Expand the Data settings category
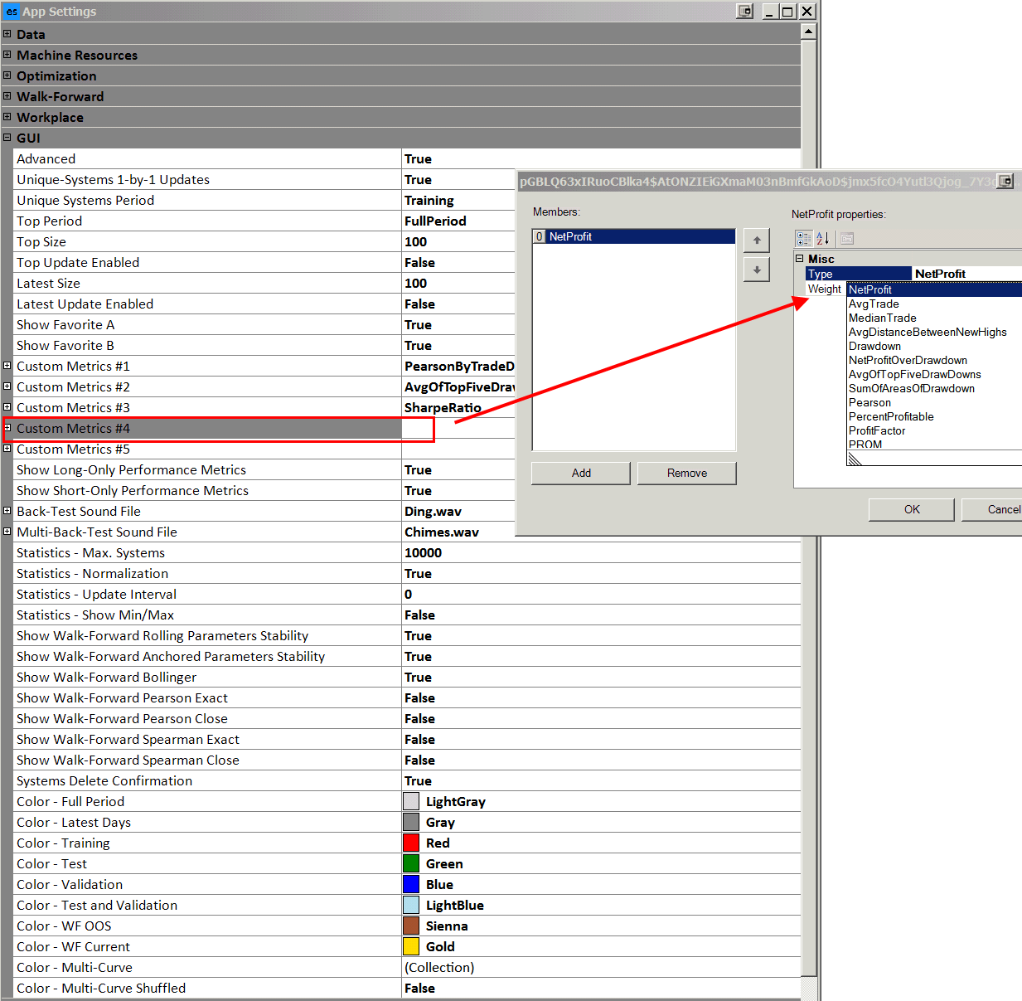Screen dimensions: 1022x1001 7,34
